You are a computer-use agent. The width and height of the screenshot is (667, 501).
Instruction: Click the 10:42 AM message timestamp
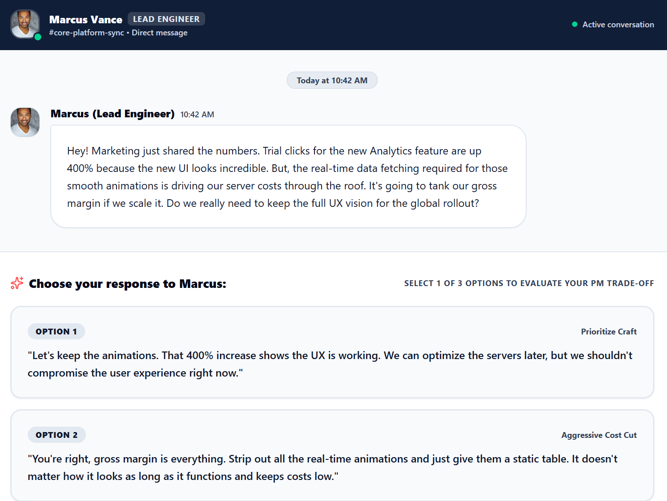pos(197,115)
